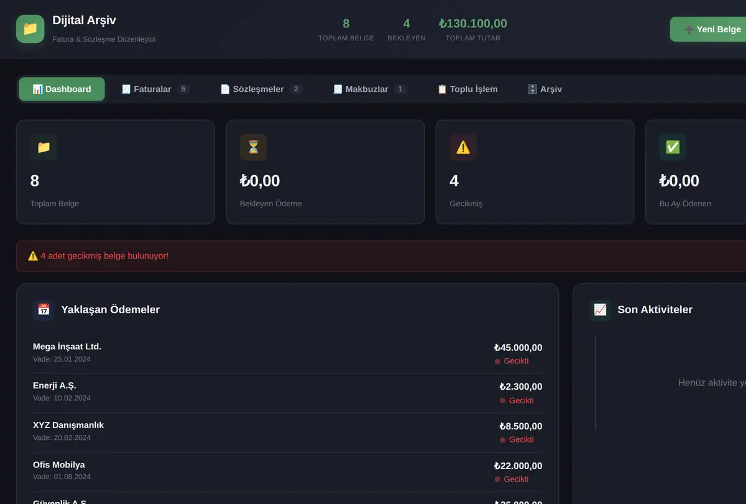Open the Sözleşmeler tab
Image resolution: width=746 pixels, height=504 pixels.
pos(261,89)
